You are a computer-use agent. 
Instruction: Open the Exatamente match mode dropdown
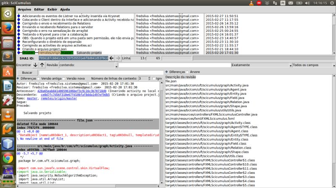tap(261, 65)
